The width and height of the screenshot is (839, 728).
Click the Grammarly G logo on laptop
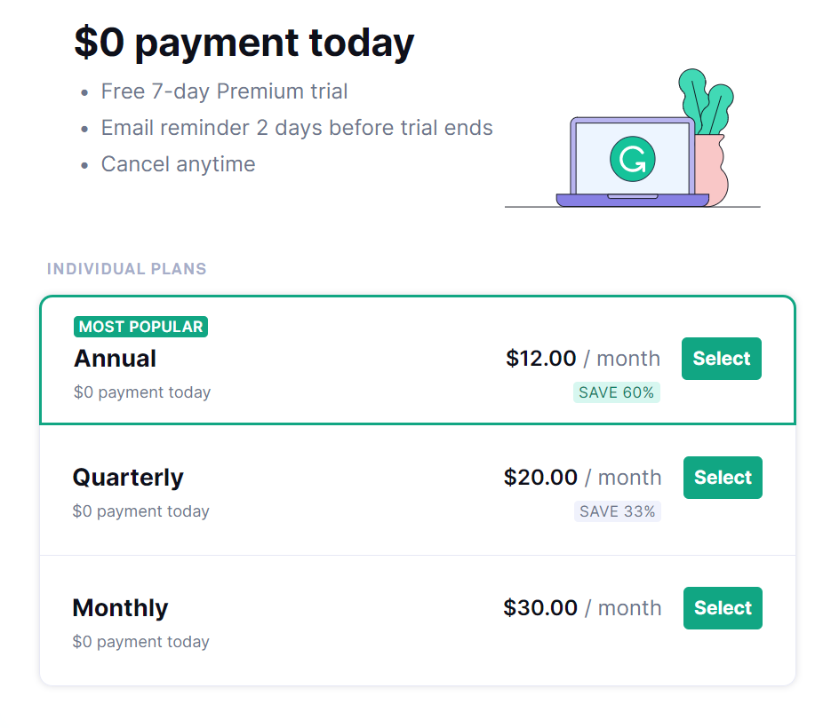coord(632,160)
